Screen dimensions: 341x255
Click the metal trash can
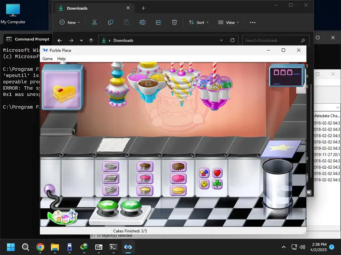(x=277, y=184)
